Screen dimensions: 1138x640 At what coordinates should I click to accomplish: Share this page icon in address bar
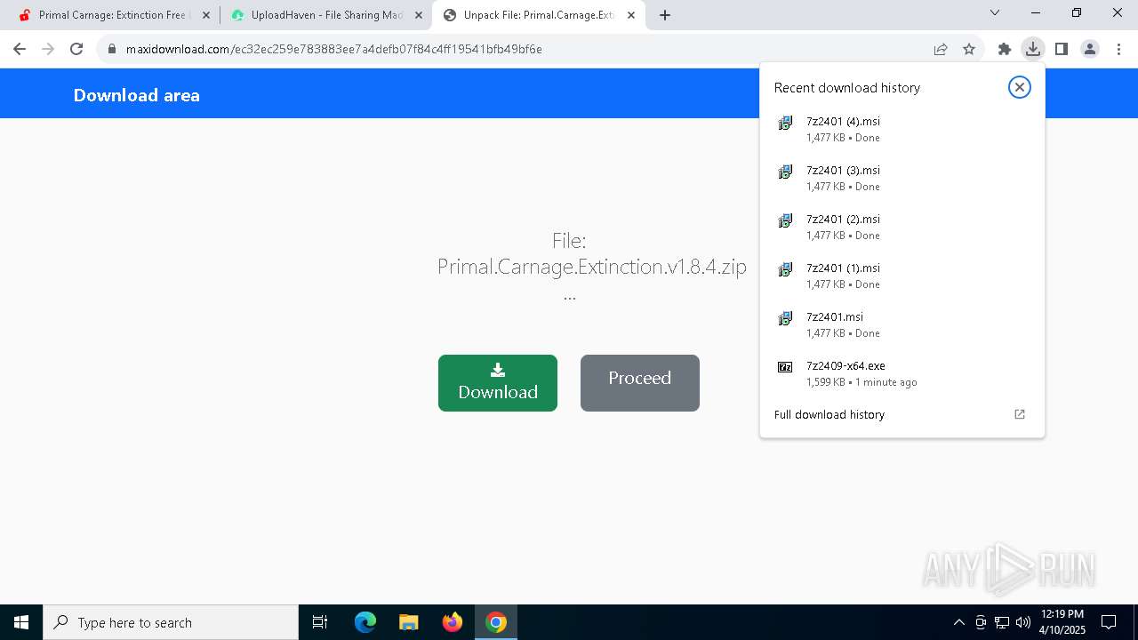click(941, 50)
